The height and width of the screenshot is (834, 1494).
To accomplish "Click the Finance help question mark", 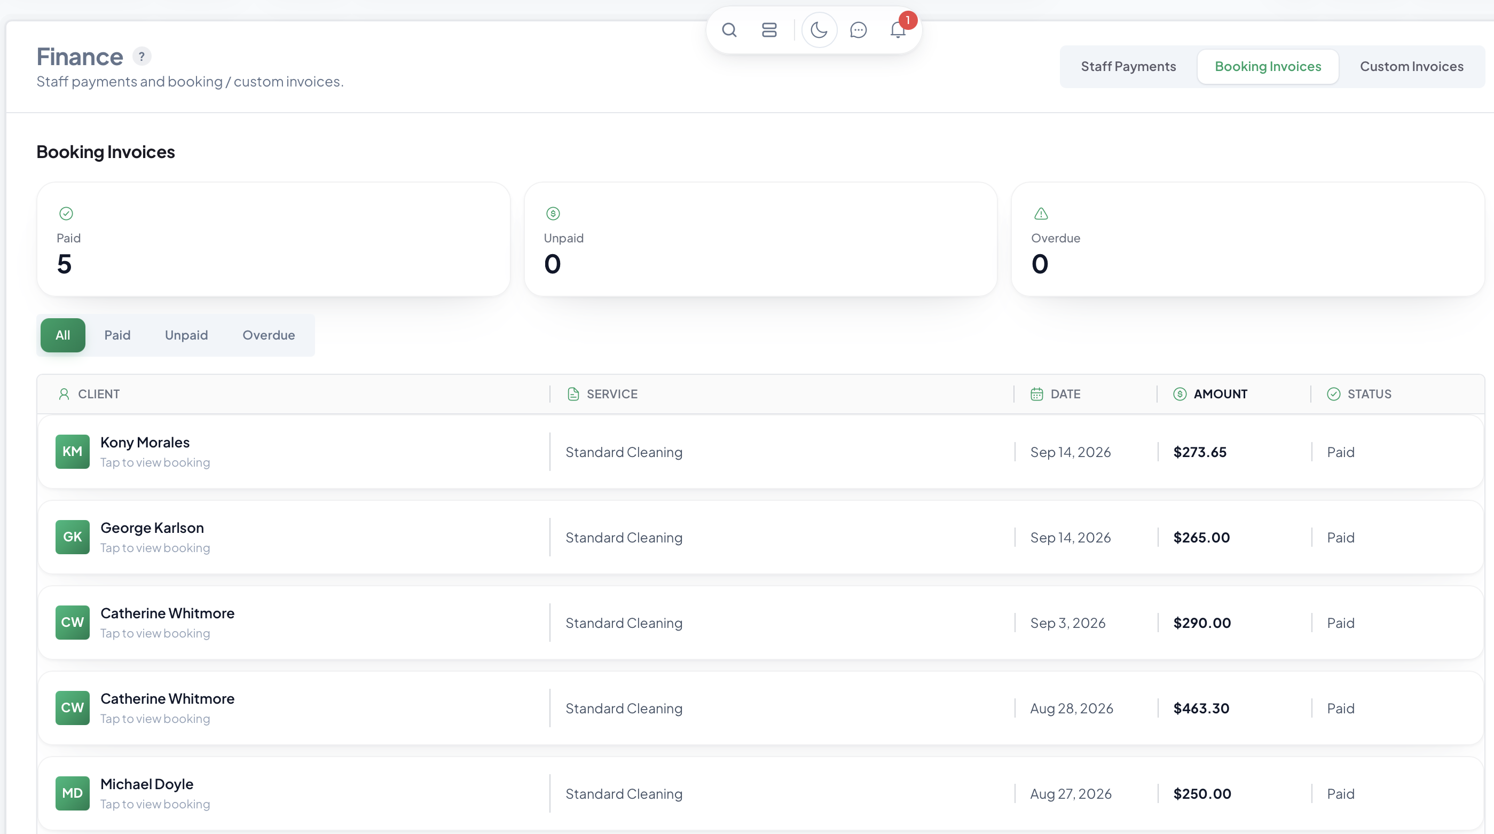I will click(x=141, y=56).
